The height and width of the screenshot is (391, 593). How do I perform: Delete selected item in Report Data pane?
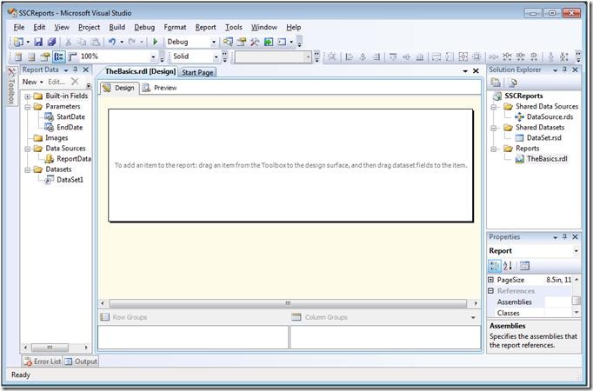pos(75,82)
